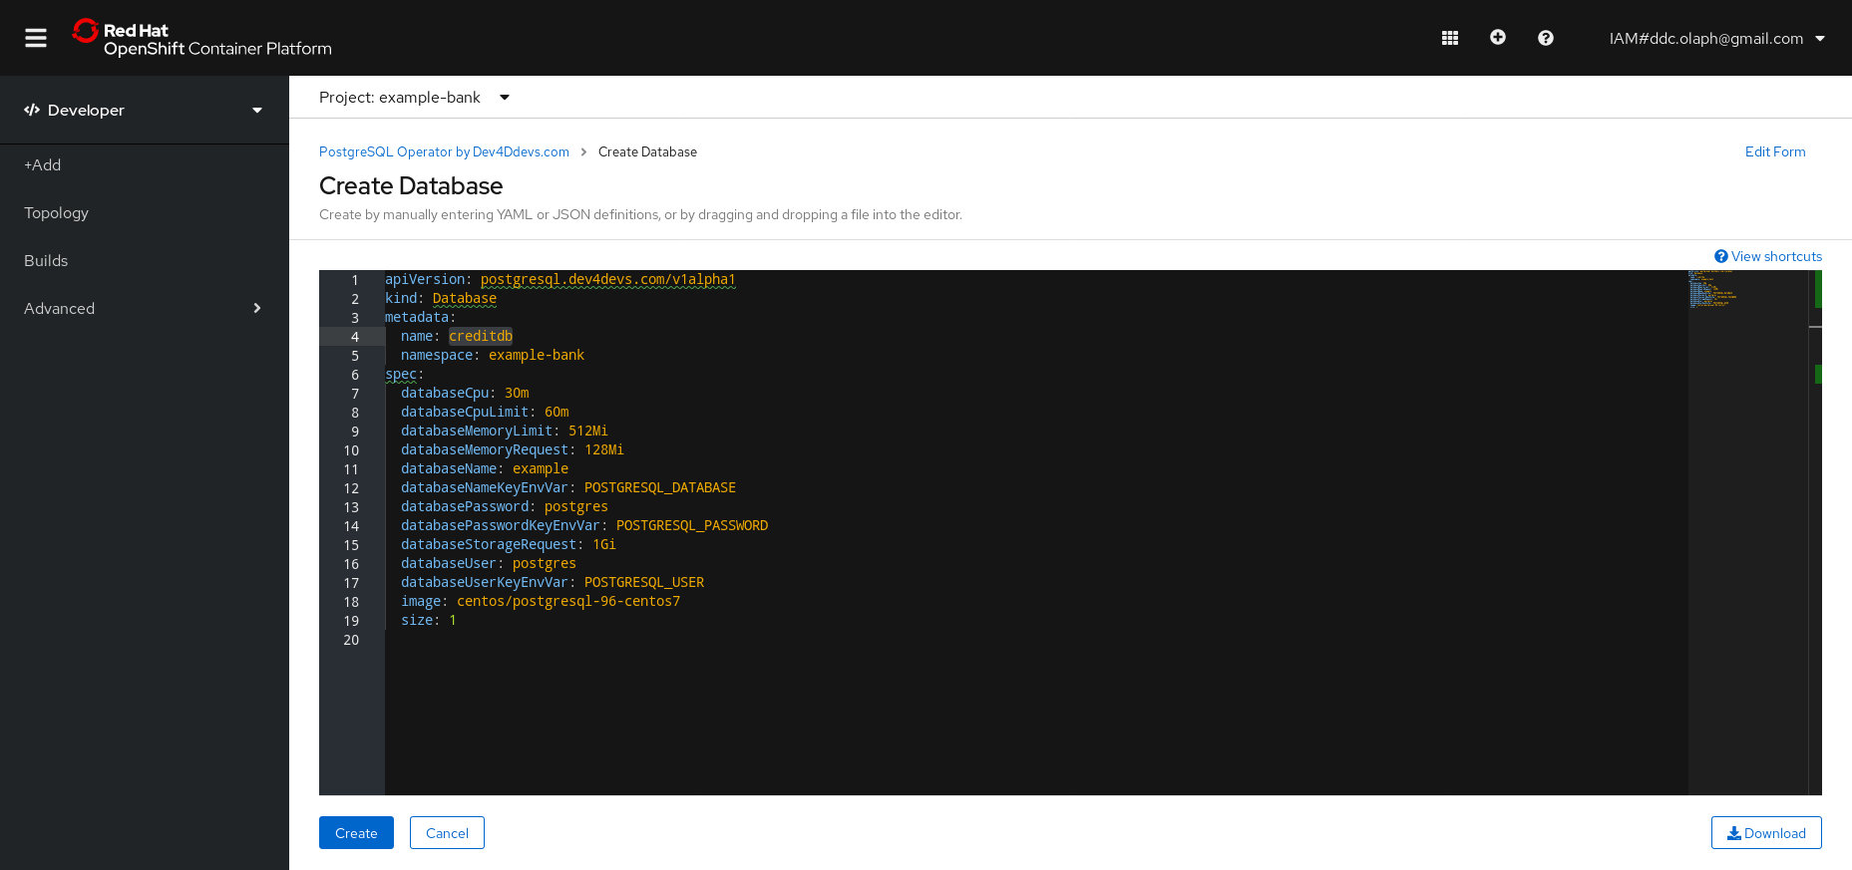Click the image value centos/postgresql-96-centos7
This screenshot has width=1852, height=870.
coord(568,601)
